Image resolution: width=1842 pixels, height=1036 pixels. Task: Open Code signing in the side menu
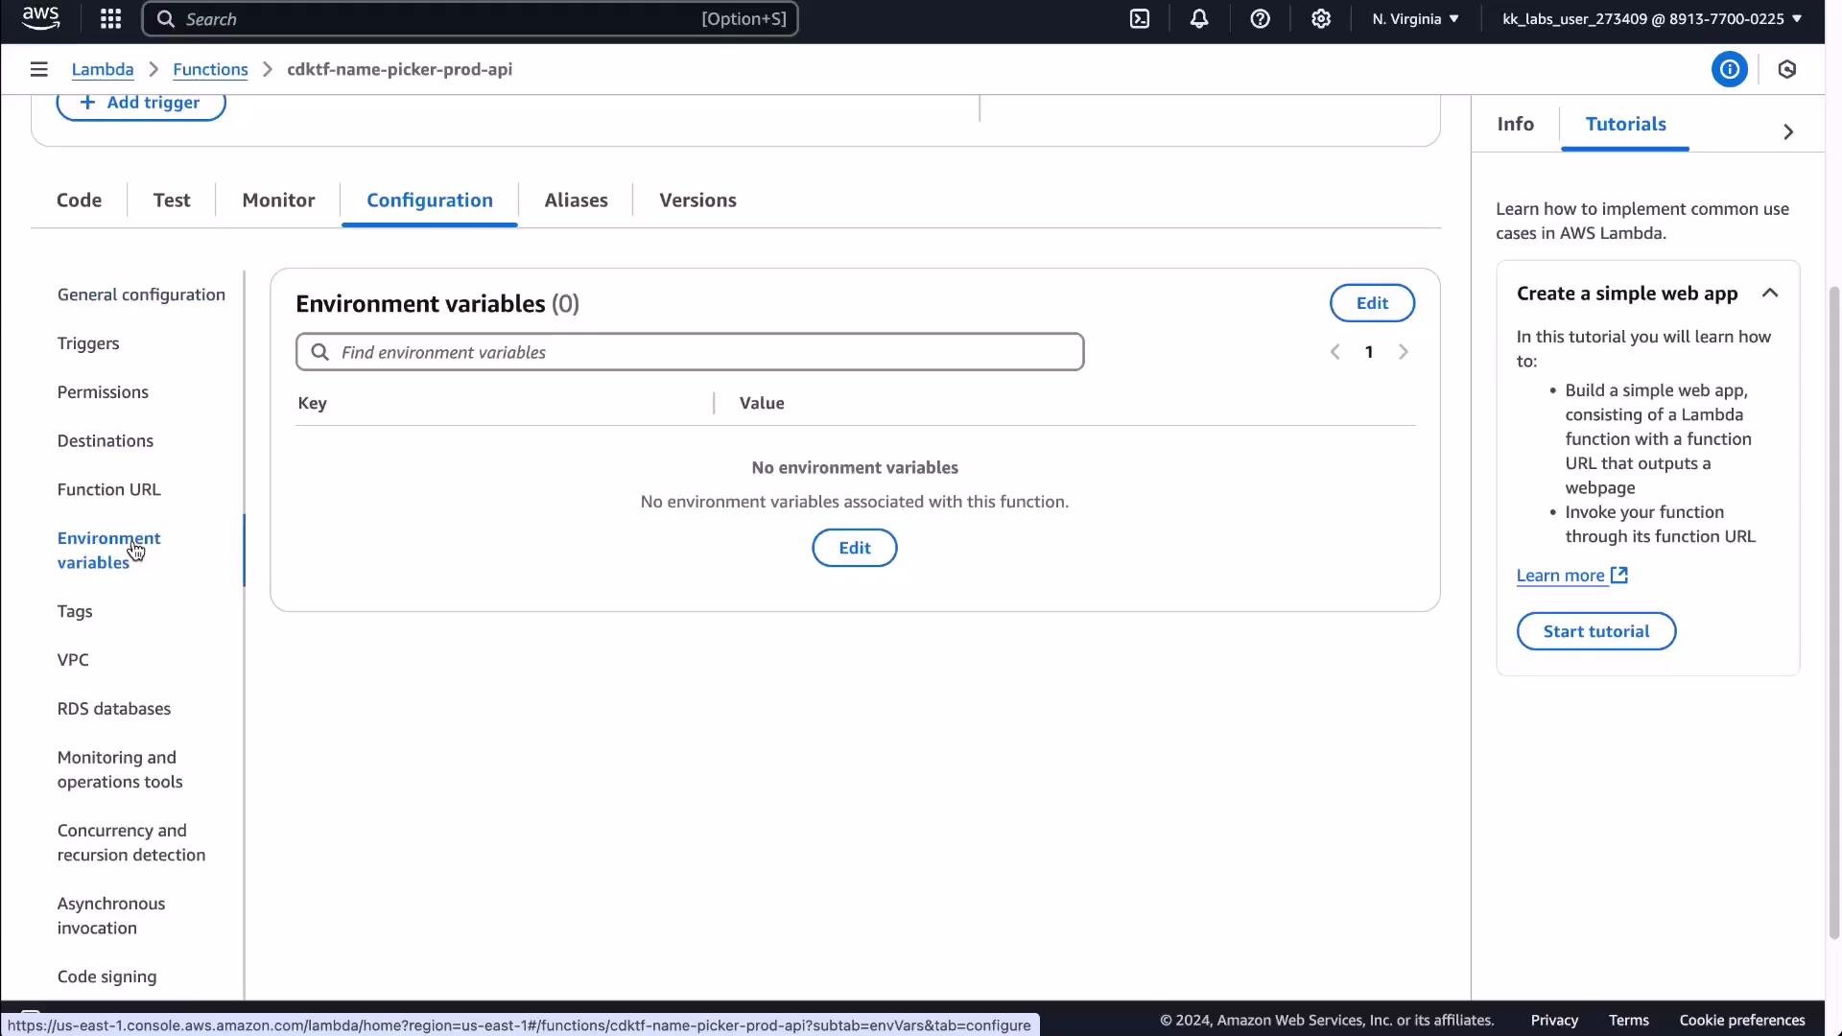click(107, 977)
